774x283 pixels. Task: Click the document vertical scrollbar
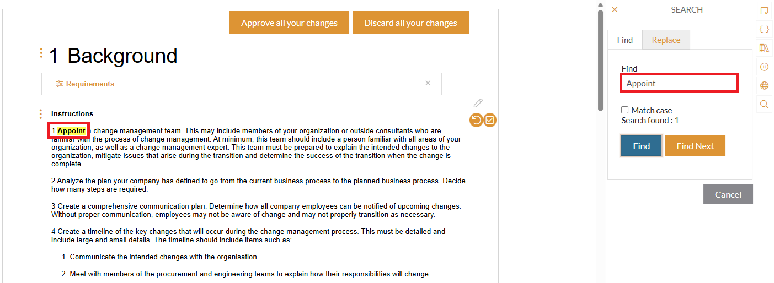600,61
